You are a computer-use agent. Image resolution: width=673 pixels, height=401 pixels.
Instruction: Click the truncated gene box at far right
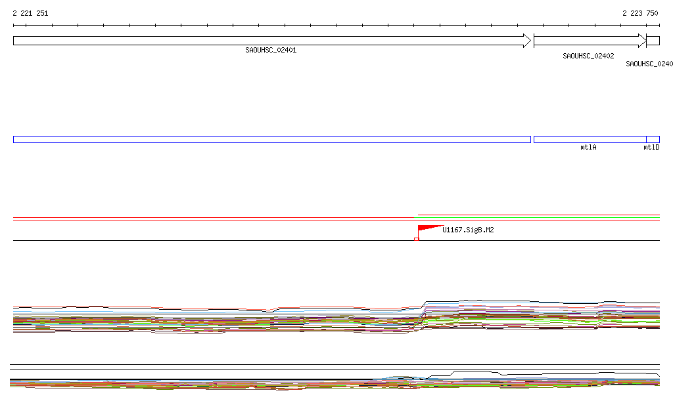(x=653, y=41)
